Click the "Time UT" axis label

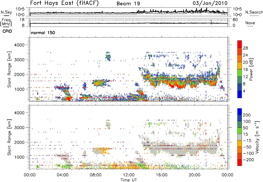point(129,180)
